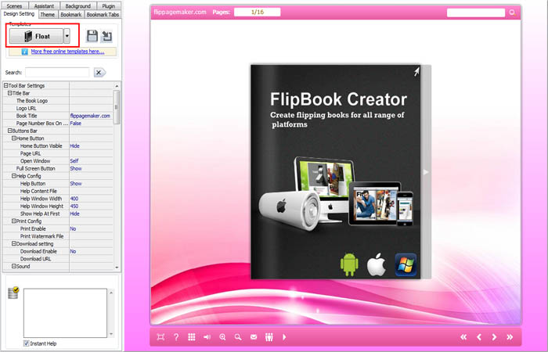
Task: Click the settings panel scrollbar thumb
Action: pos(117,106)
